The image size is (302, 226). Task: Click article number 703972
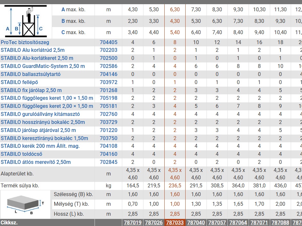108,82
